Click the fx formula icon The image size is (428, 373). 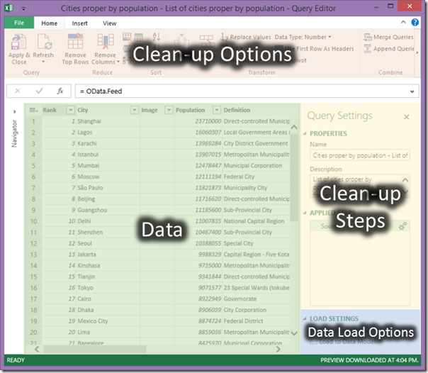(60, 91)
